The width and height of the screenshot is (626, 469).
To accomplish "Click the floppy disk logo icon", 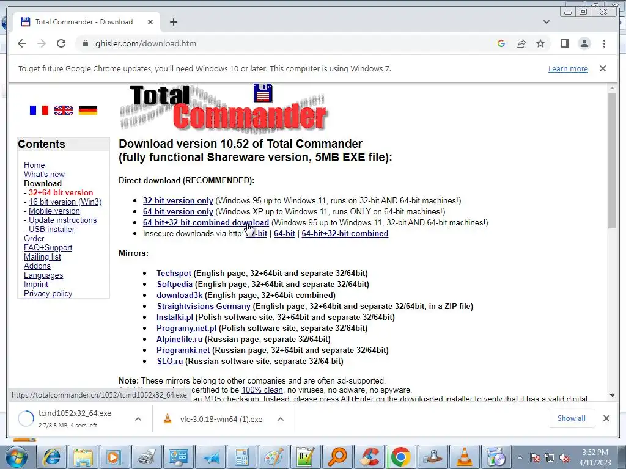I will (x=263, y=93).
